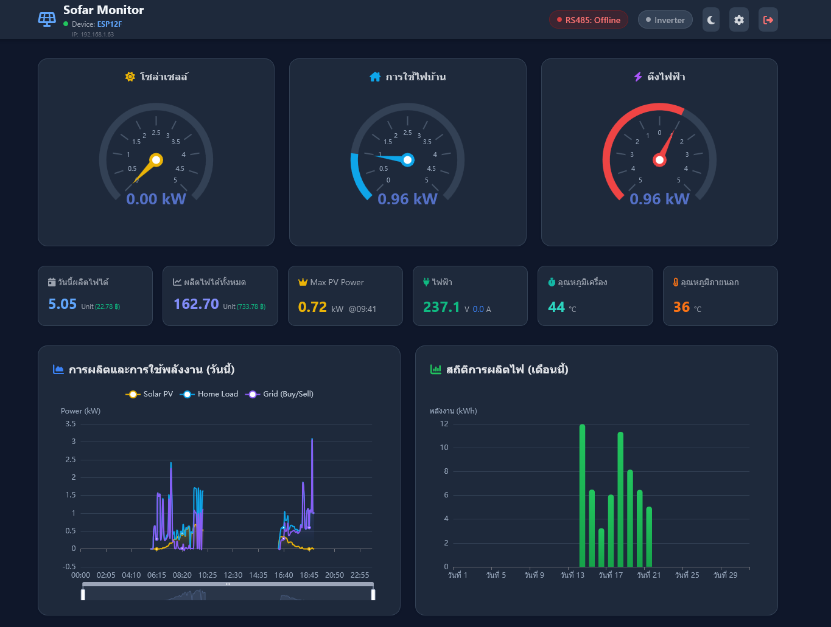Click the lightning bolt icon beside ดึงไฟฟ้า
This screenshot has width=831, height=627.
638,77
